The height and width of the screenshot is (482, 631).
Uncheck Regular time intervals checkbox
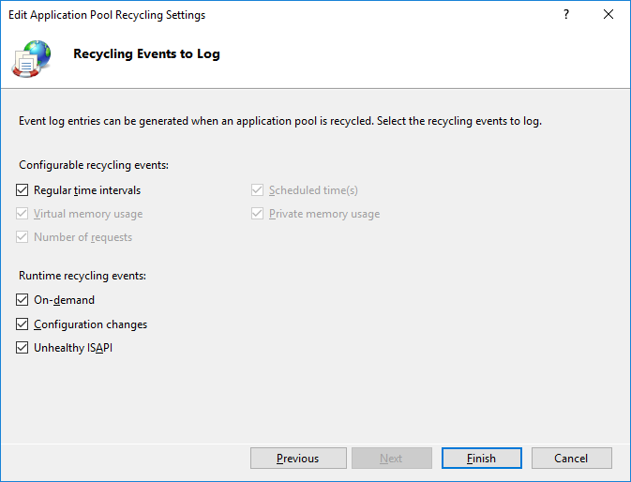tap(23, 190)
